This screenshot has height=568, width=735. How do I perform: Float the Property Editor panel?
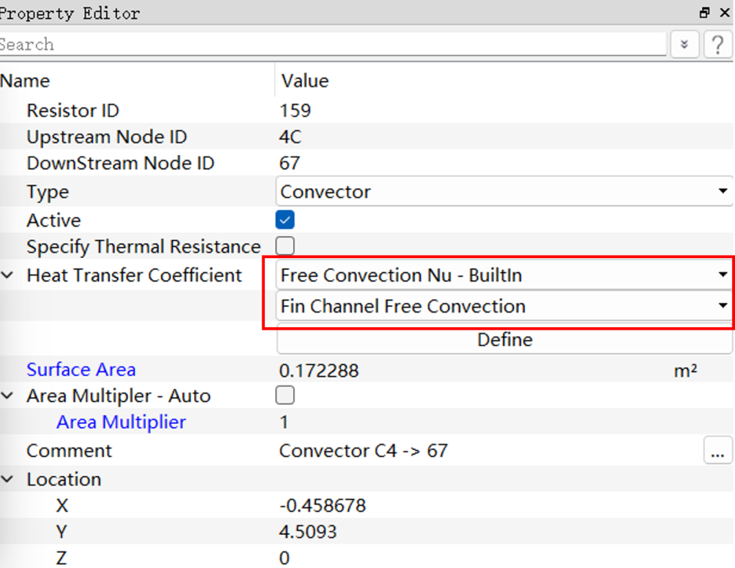click(x=704, y=12)
